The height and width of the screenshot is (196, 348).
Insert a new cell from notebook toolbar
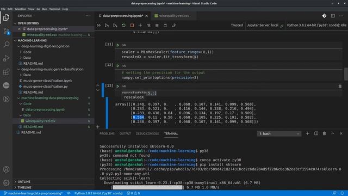[x=140, y=26]
